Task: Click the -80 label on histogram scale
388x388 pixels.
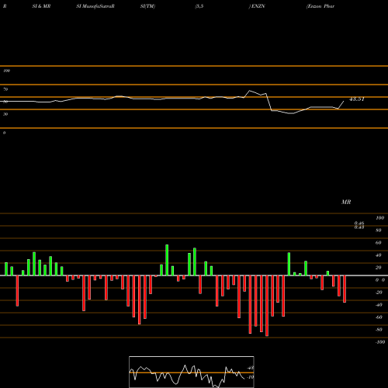Action: point(379,330)
